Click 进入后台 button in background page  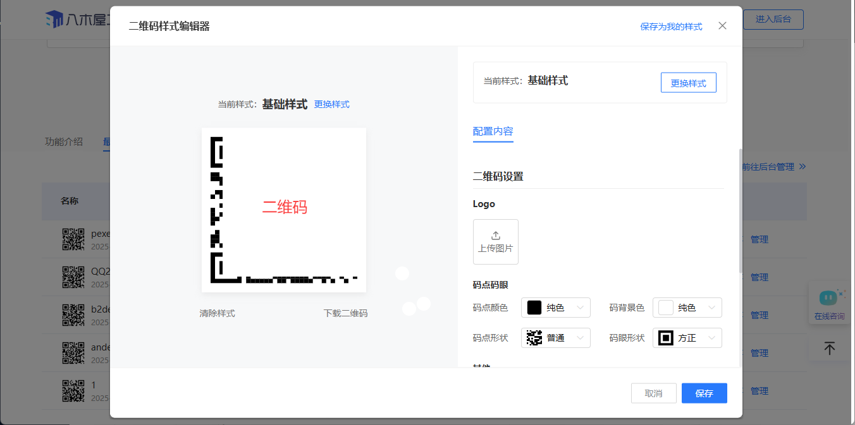[773, 20]
